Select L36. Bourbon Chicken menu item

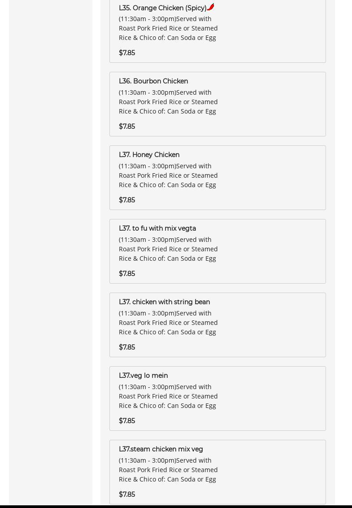153,81
